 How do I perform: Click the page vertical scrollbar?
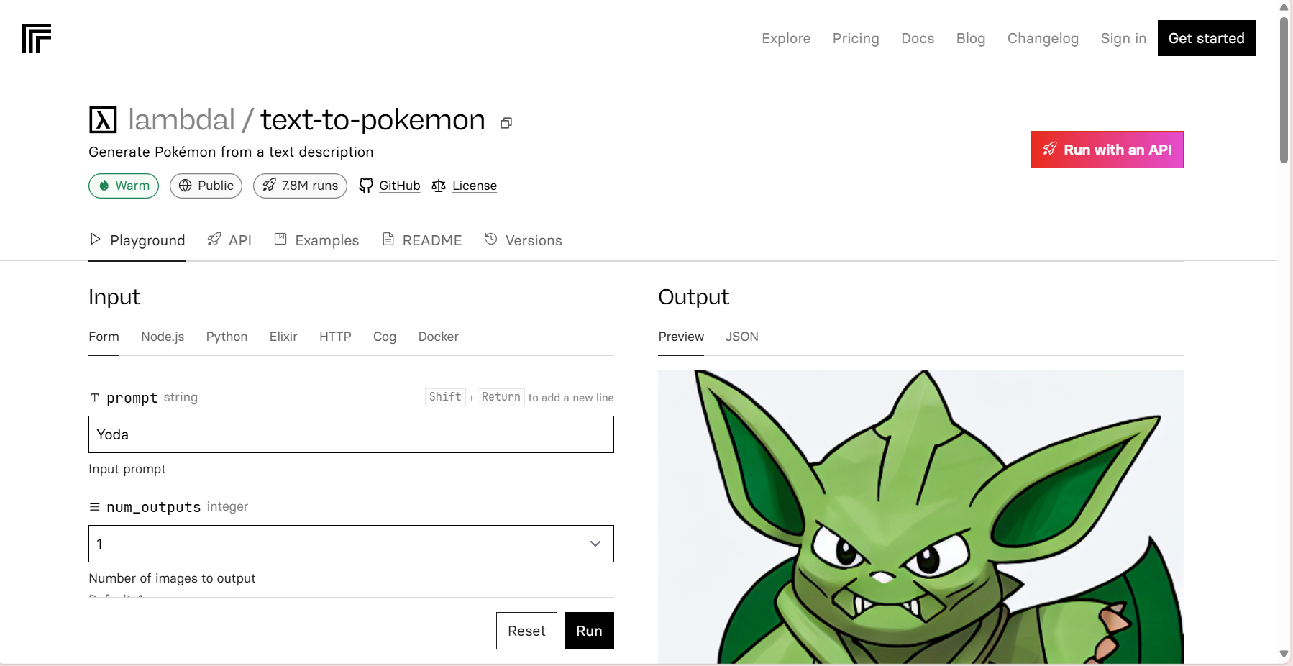[x=1284, y=90]
